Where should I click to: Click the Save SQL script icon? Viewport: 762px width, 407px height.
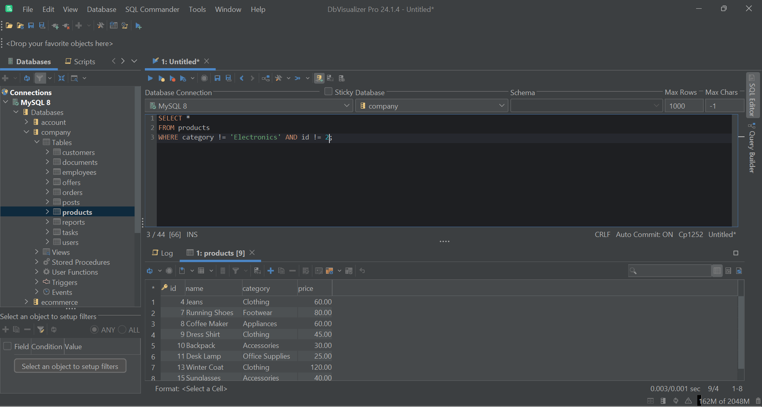point(217,78)
